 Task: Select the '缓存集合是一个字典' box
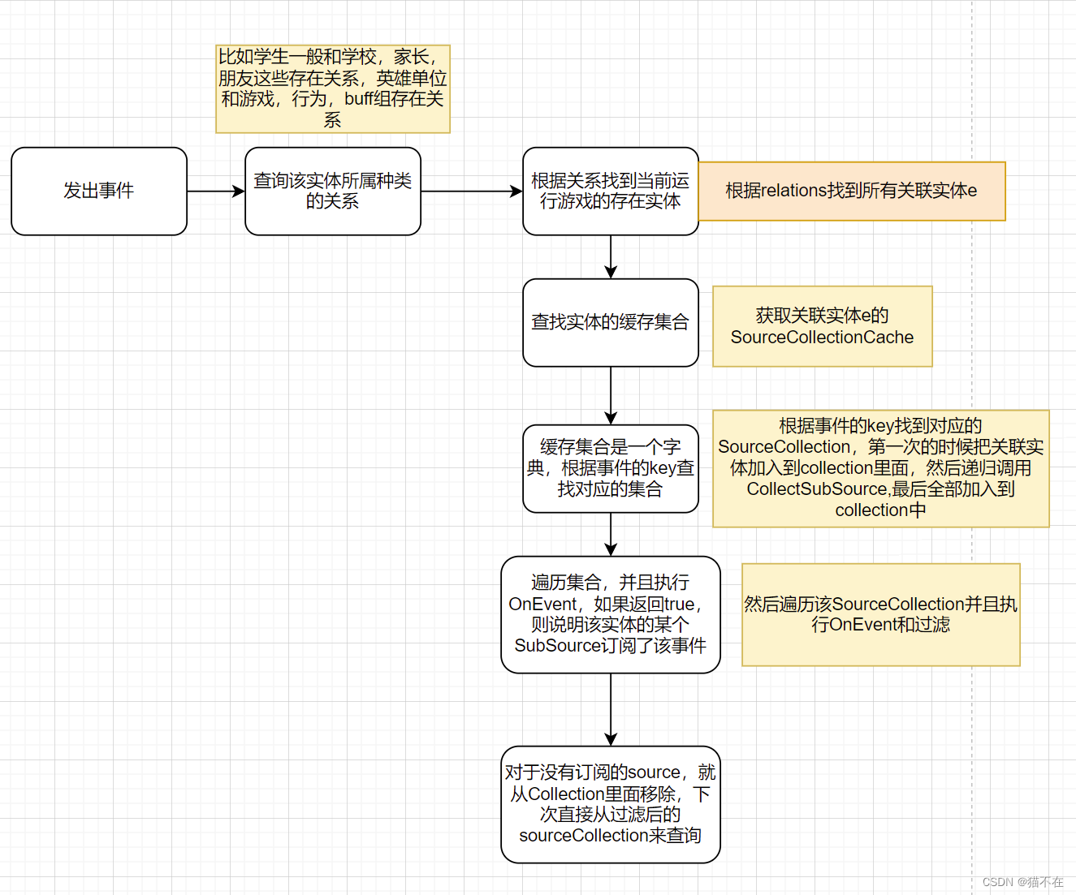pyautogui.click(x=611, y=469)
